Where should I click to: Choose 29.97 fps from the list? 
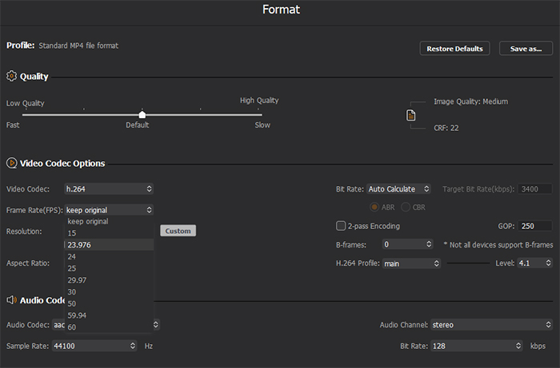point(109,280)
